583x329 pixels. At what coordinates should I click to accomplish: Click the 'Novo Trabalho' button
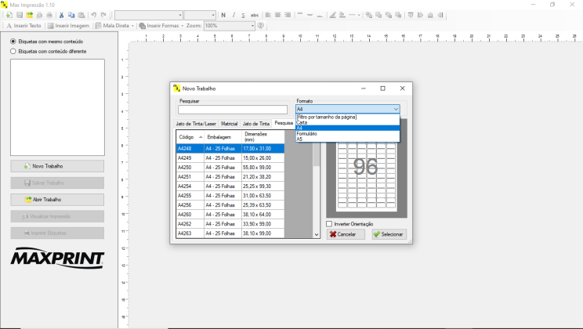point(57,166)
